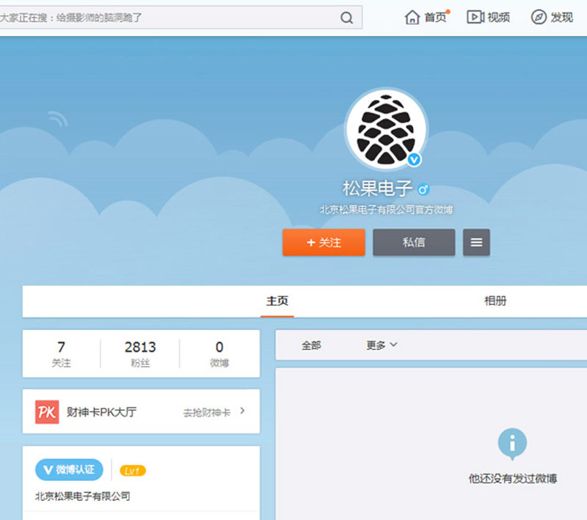Click the blue V verification badge on avatar

coord(414,160)
